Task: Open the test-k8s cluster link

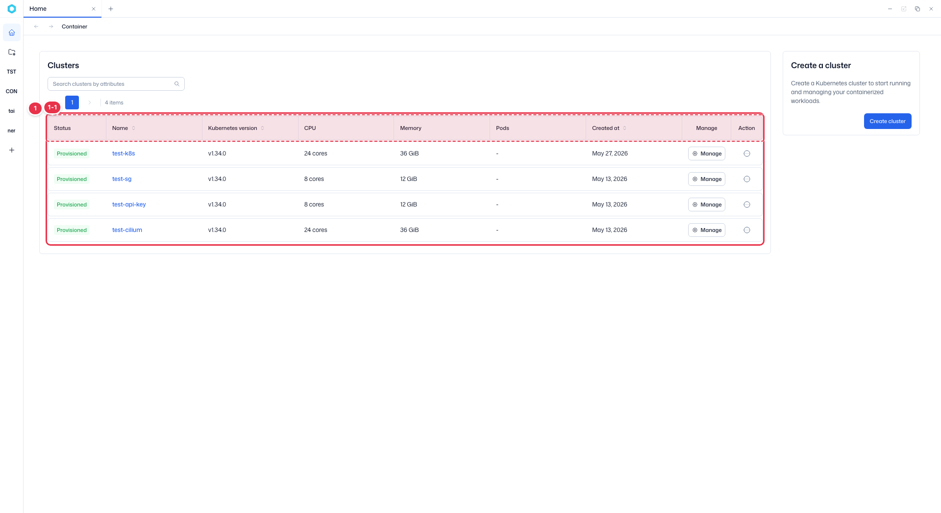Action: (124, 154)
